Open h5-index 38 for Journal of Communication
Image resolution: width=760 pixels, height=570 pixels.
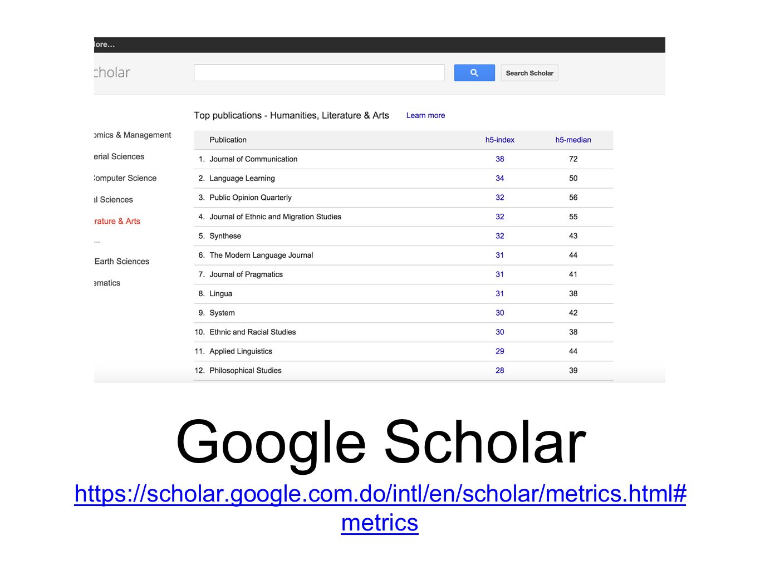[500, 159]
